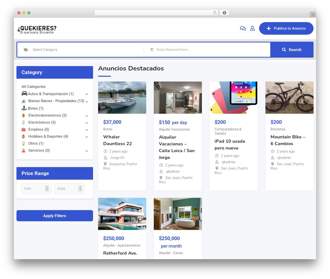Open Electrónicos (5) category
This screenshot has height=279, width=330.
42,122
